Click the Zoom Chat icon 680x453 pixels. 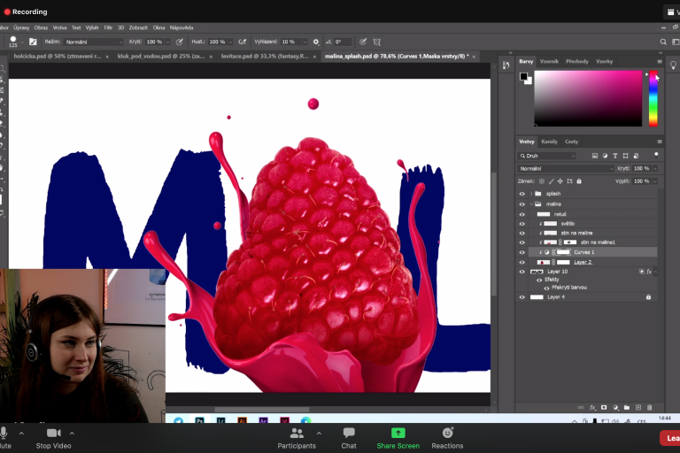[x=349, y=433]
